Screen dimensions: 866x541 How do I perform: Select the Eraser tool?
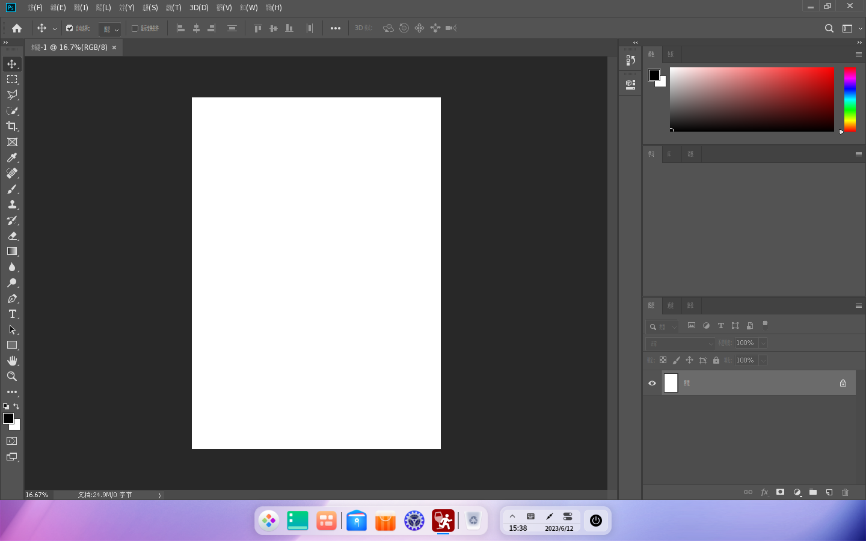pos(12,236)
